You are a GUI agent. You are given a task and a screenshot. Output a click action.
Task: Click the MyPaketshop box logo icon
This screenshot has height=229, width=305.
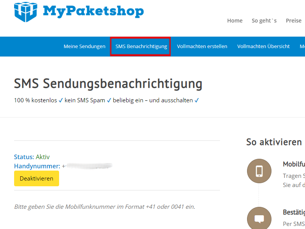(x=27, y=11)
